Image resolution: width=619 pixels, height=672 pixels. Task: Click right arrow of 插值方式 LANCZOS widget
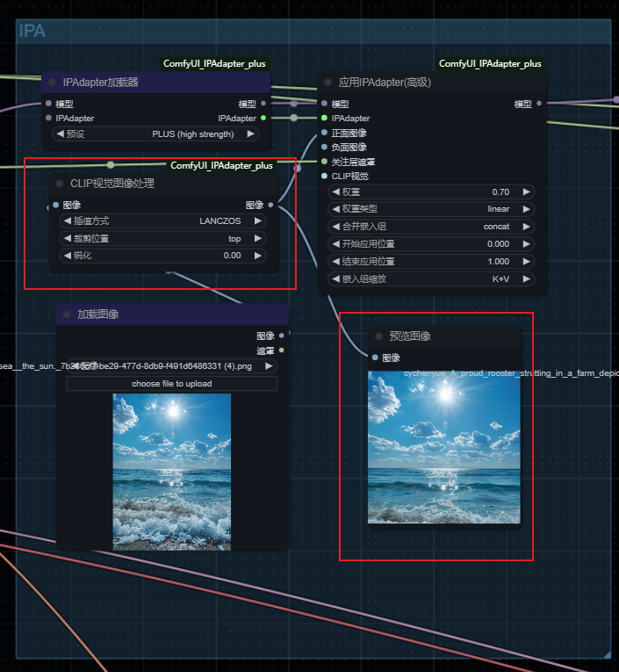tap(258, 220)
